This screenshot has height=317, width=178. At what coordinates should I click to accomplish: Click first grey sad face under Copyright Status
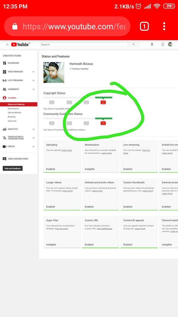(52, 102)
